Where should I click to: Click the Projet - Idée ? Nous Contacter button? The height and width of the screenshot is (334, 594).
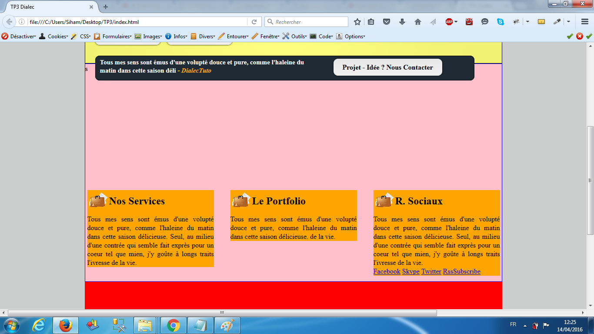pos(387,67)
